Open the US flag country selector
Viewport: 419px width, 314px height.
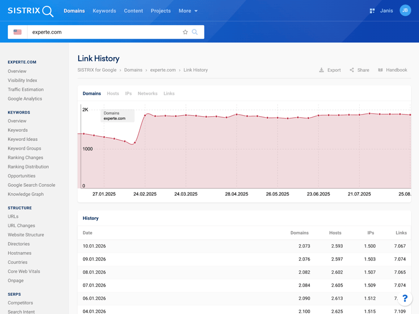tap(18, 32)
